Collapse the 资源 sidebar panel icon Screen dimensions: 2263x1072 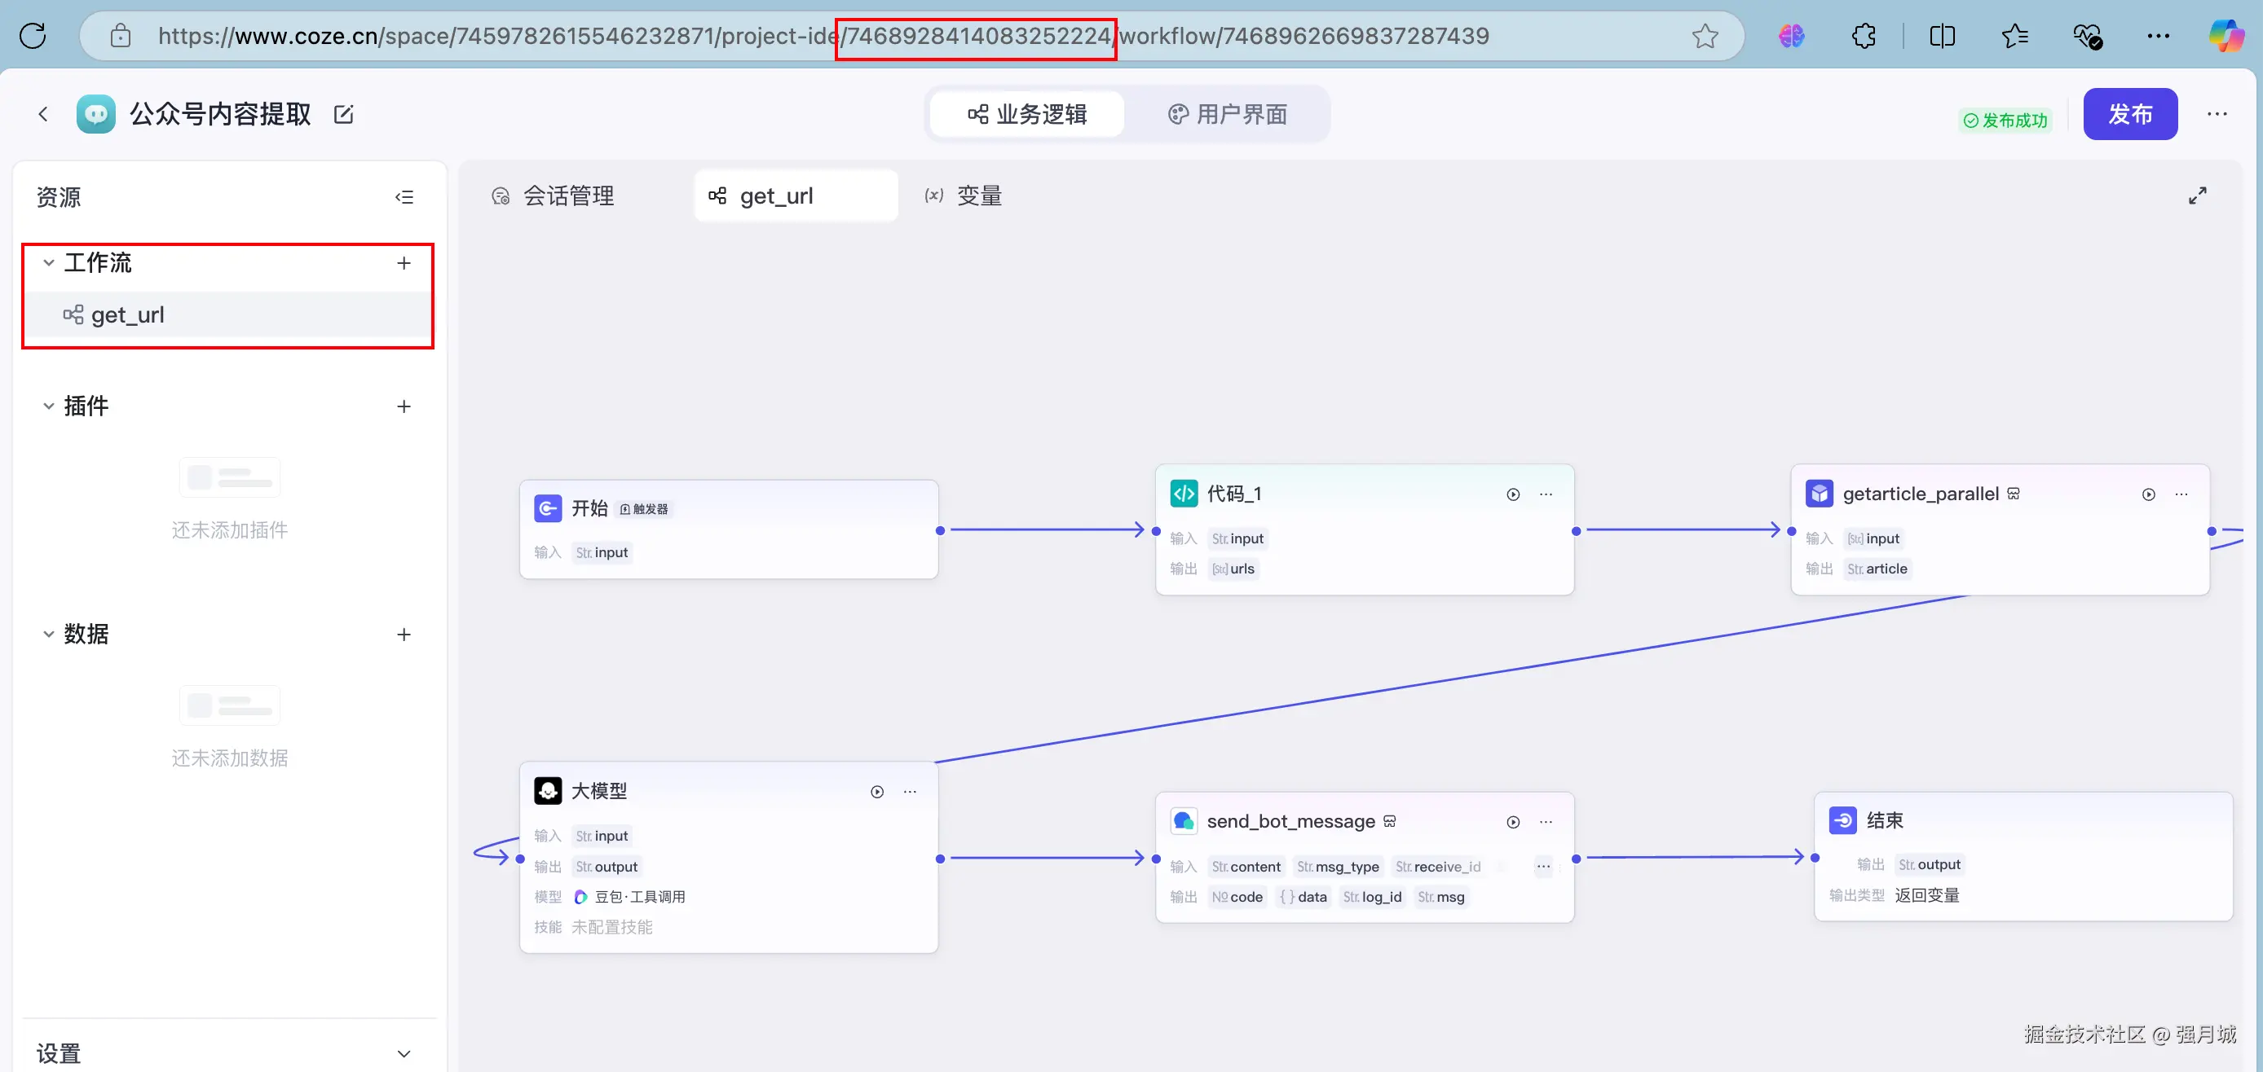[404, 196]
